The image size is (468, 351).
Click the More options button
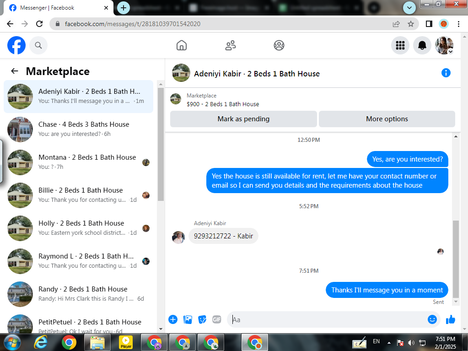tap(387, 119)
